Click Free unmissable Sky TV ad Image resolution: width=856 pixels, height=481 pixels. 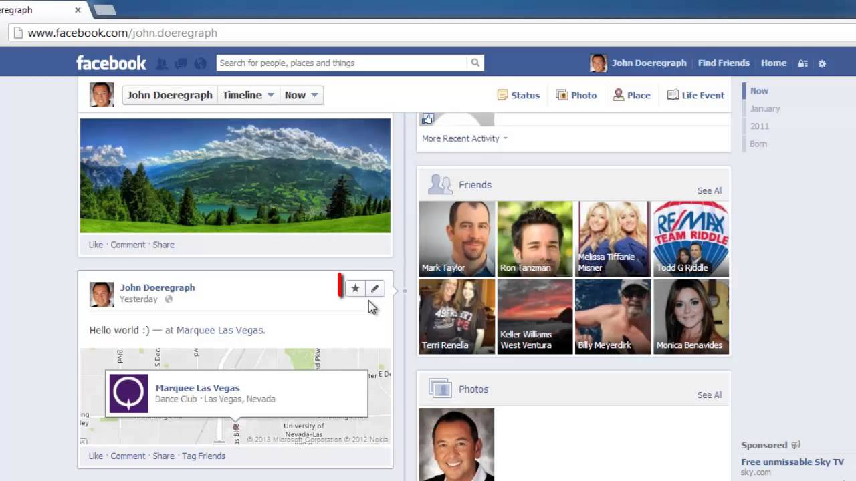pyautogui.click(x=792, y=462)
